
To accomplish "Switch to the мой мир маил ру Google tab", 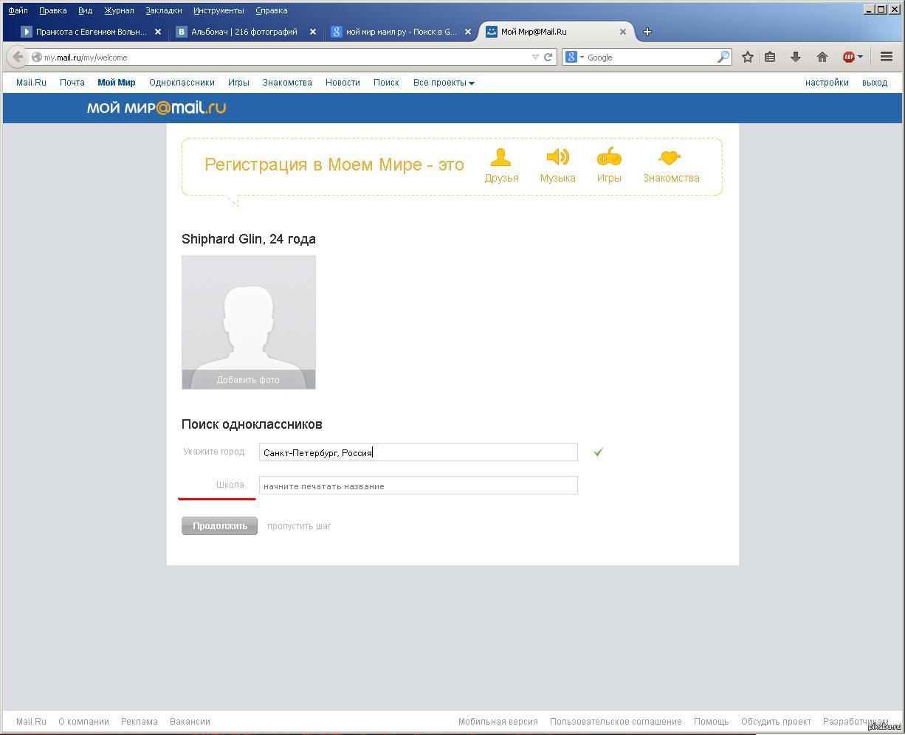I will [401, 32].
